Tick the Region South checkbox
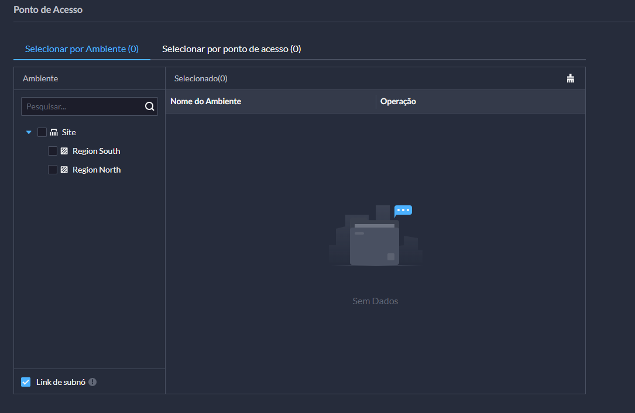 53,151
